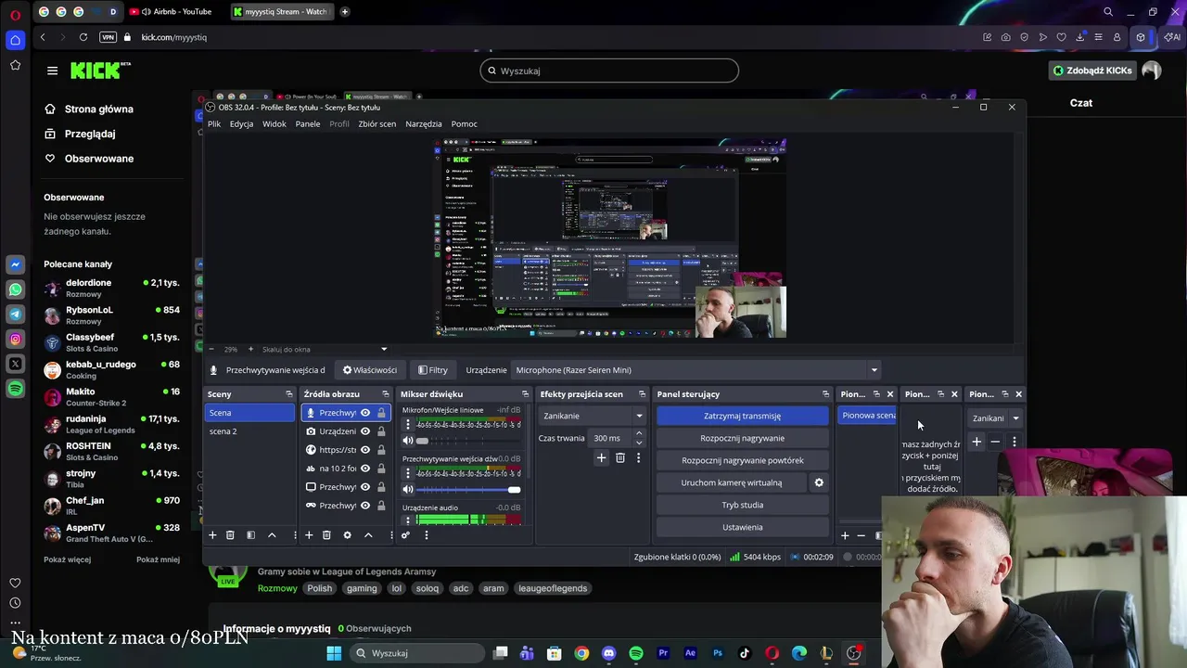This screenshot has height=668, width=1187.
Task: Open advanced audio properties gears in Mikser dźwięku
Action: pyautogui.click(x=405, y=535)
